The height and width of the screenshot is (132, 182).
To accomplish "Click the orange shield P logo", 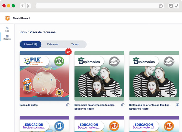I will [x=7, y=18].
